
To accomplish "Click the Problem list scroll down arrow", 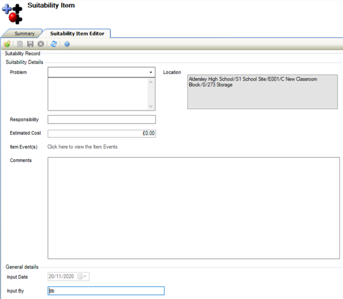I will [151, 106].
